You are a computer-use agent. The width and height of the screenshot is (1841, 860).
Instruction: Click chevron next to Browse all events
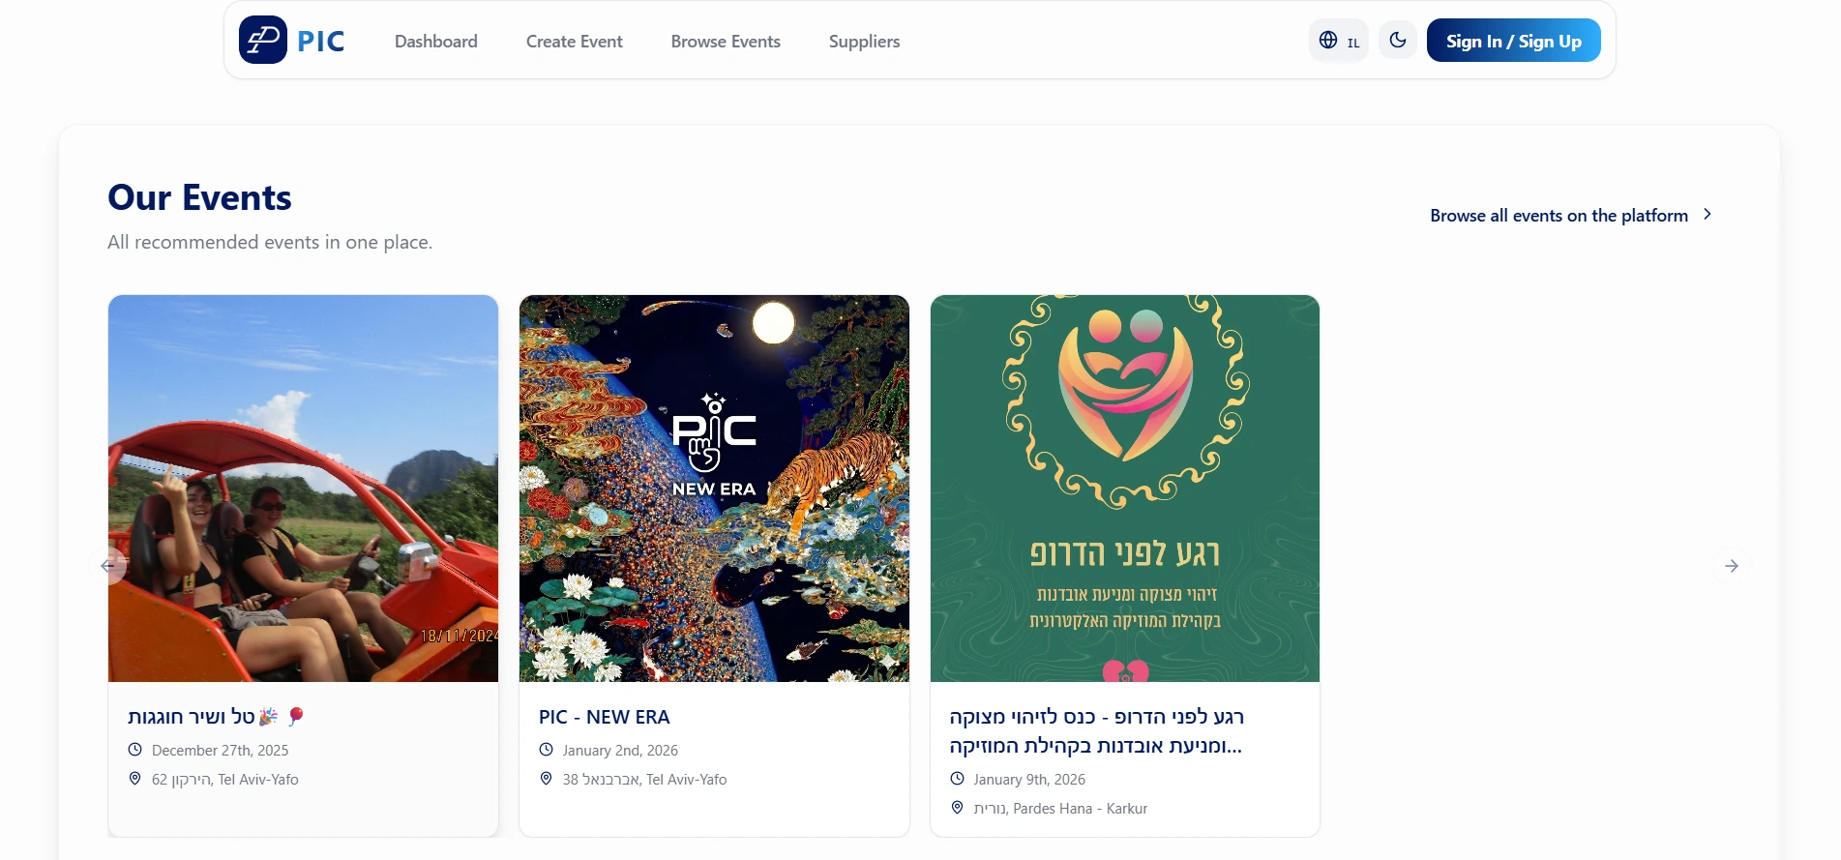1707,215
